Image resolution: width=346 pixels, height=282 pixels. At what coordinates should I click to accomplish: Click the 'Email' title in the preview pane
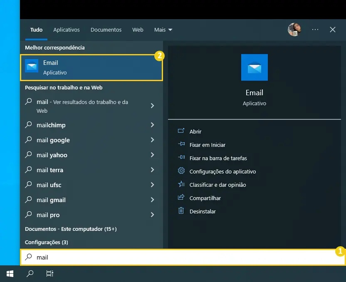255,93
